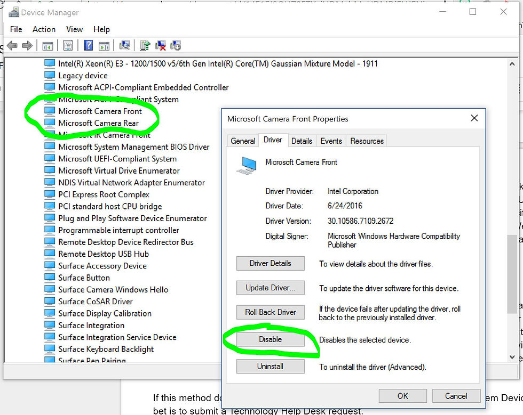Screen dimensions: 523x415
Task: Open the File menu
Action: point(16,29)
